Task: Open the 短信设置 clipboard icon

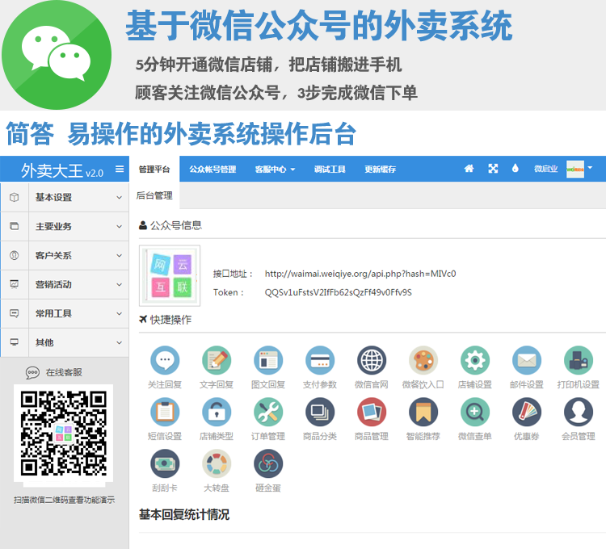Action: pos(165,412)
